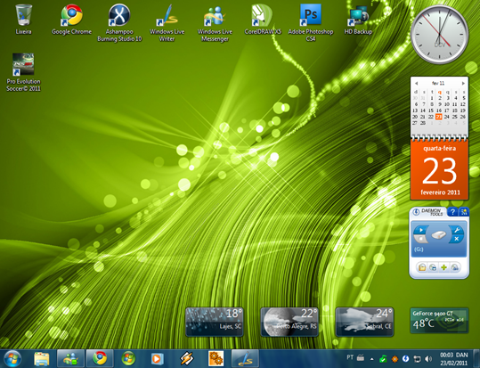Select the Pro Evolution Soccer 2011 shortcut
Viewport: 480px width, 368px height.
point(23,72)
